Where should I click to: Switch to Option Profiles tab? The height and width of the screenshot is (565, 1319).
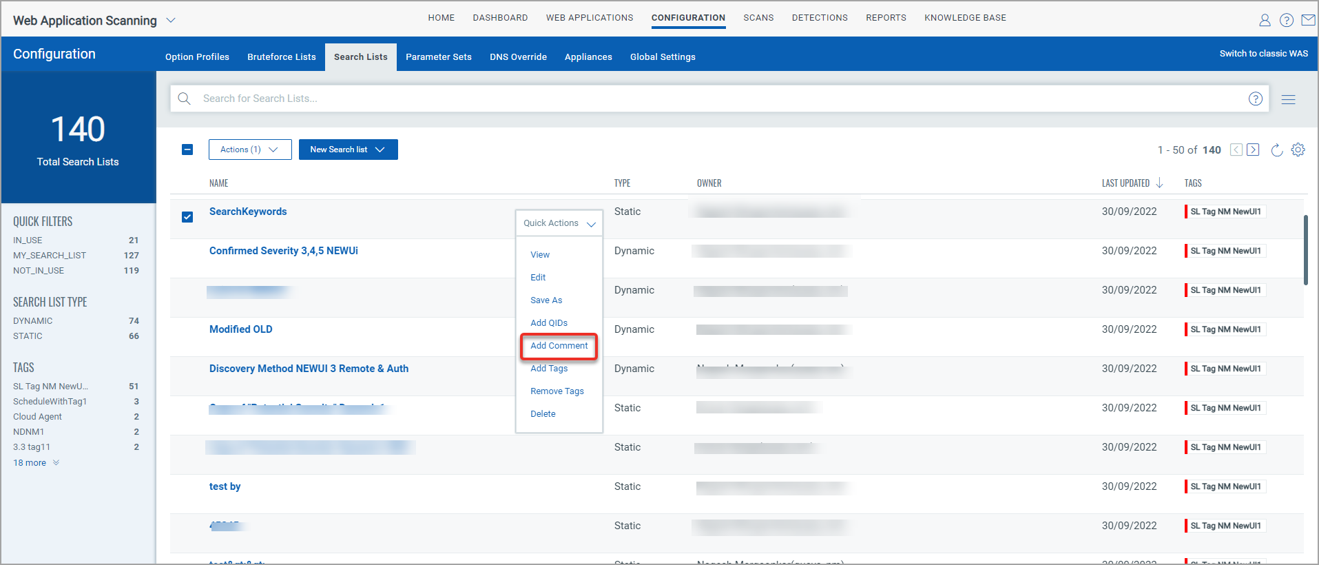tap(197, 57)
